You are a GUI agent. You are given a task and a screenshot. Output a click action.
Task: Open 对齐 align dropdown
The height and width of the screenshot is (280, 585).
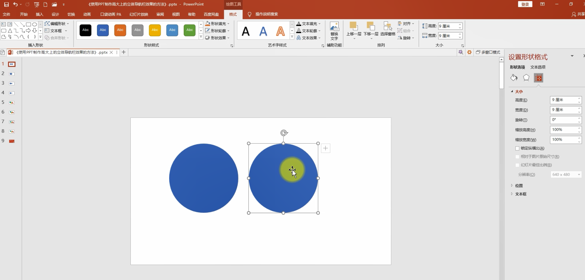(406, 24)
